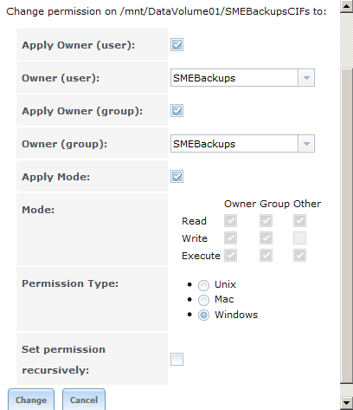Select the Unix permission type
The height and width of the screenshot is (410, 353).
pyautogui.click(x=203, y=285)
